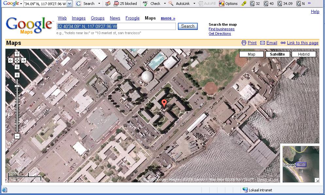Go to the Images tab
Screen dimensions: 325x195
(78, 18)
